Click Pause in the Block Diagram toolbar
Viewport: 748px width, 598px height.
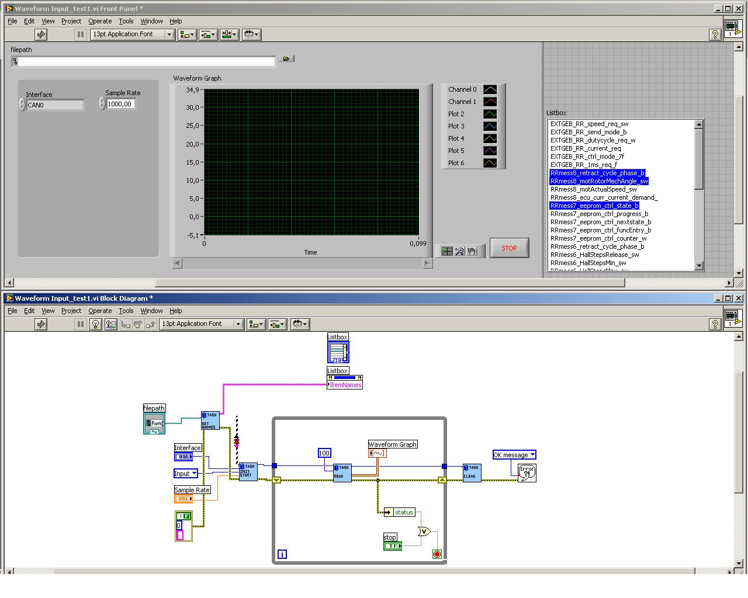click(x=81, y=324)
